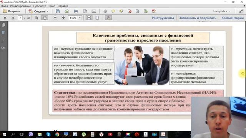Click the read mode expand icon

(241, 11)
